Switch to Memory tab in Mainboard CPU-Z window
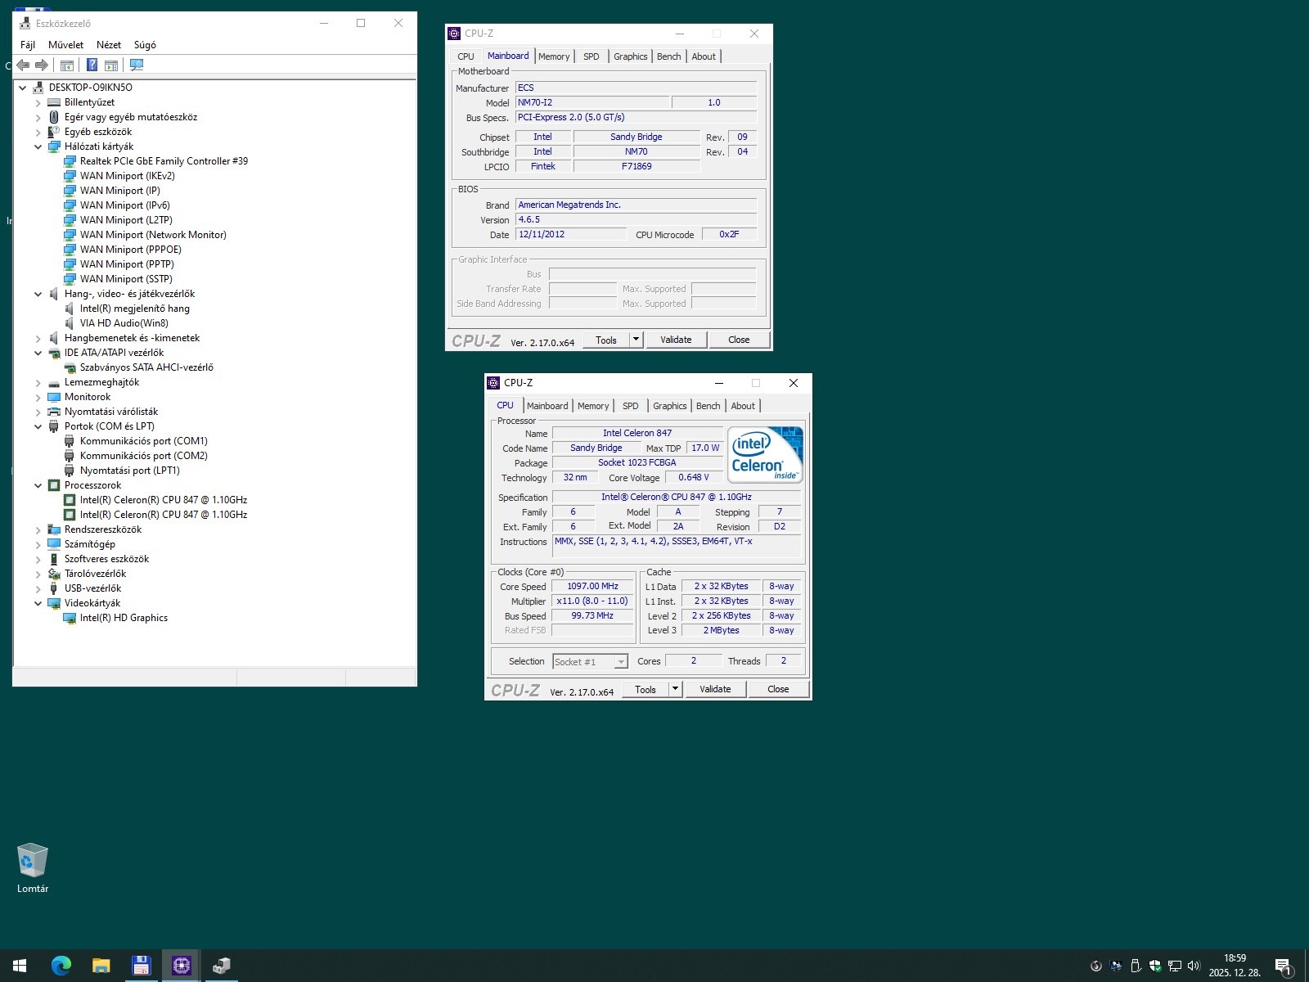This screenshot has height=982, width=1309. 554,56
